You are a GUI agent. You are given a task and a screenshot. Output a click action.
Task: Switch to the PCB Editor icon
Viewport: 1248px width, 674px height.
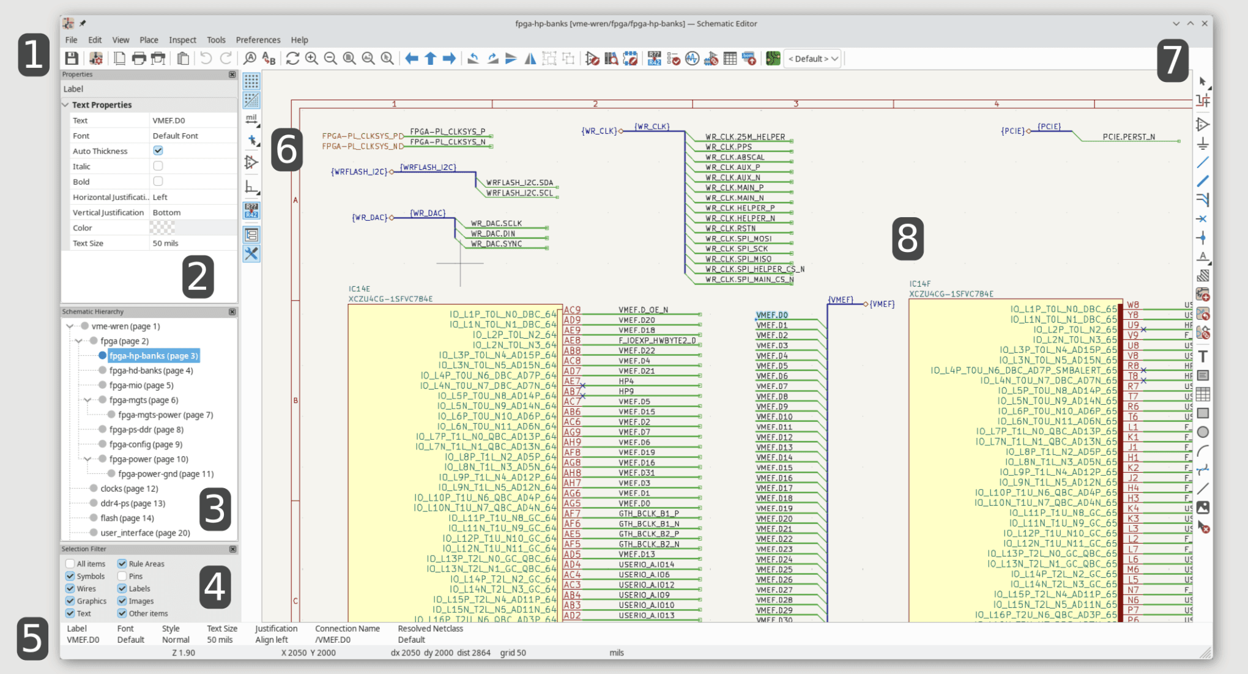(x=773, y=59)
